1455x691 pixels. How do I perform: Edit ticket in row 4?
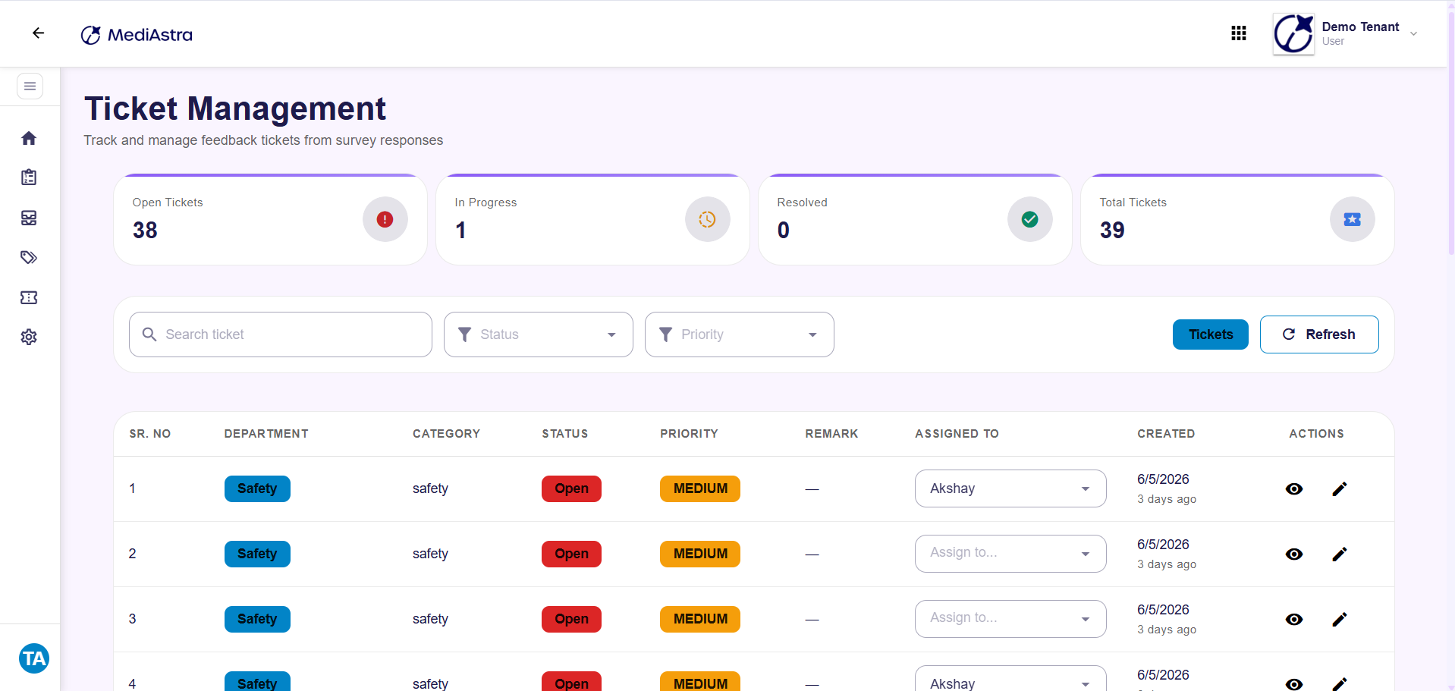(x=1340, y=684)
